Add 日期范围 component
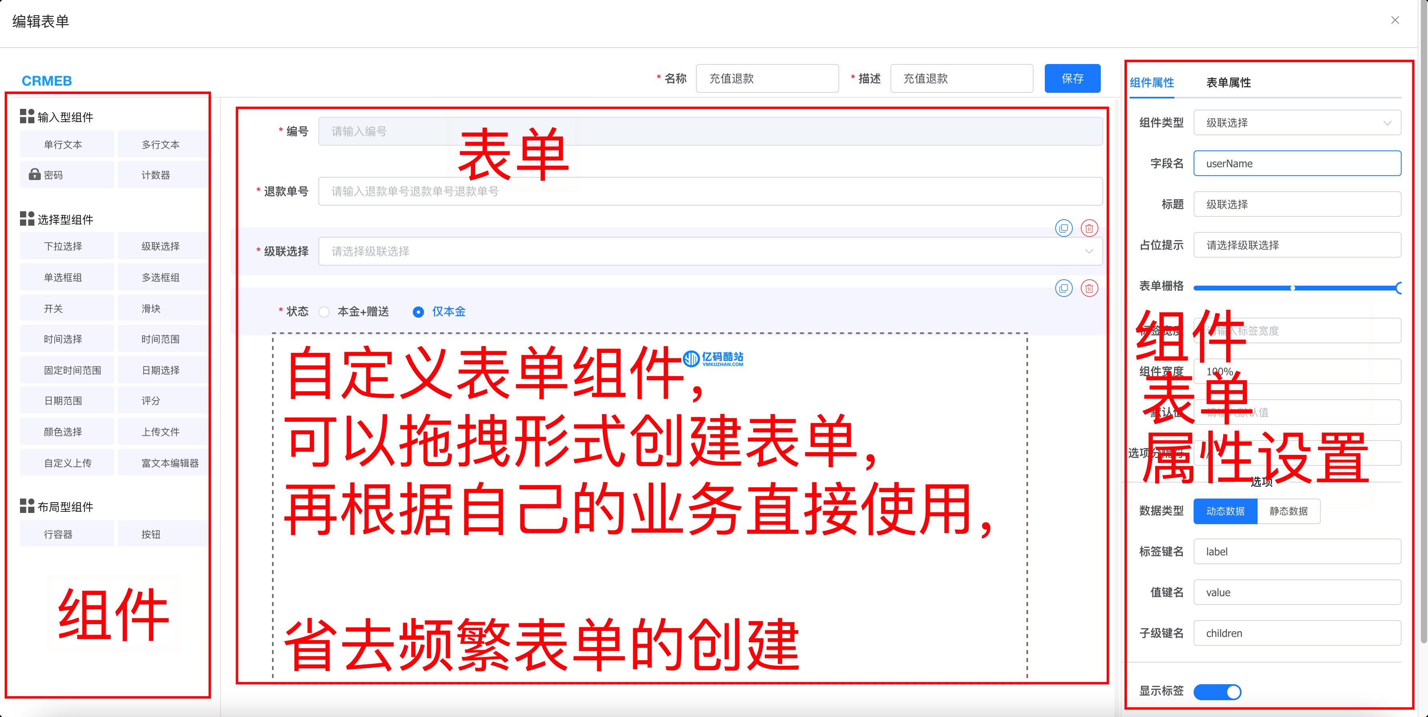Viewport: 1428px width, 717px height. coord(67,401)
